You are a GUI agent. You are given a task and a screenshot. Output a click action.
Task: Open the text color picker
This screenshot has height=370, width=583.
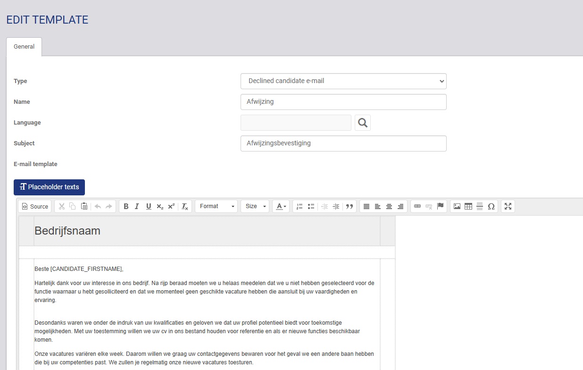click(281, 206)
